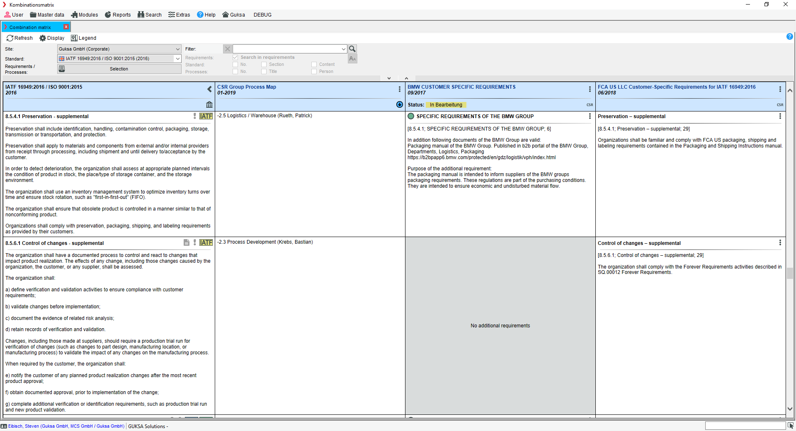The image size is (796, 431).
Task: Click the DEBUG menu item
Action: coord(262,15)
